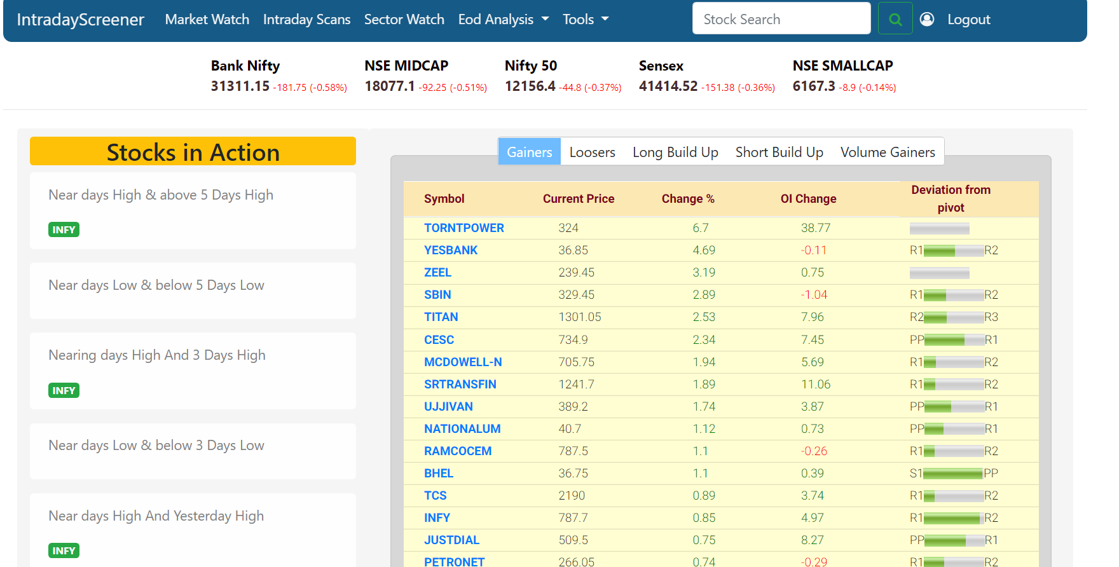Image resolution: width=1119 pixels, height=567 pixels.
Task: Click TITAN pivot deviation bar R2-R3
Action: click(x=954, y=317)
